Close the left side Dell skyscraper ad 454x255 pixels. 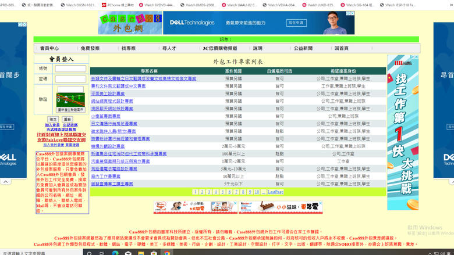coord(24,24)
